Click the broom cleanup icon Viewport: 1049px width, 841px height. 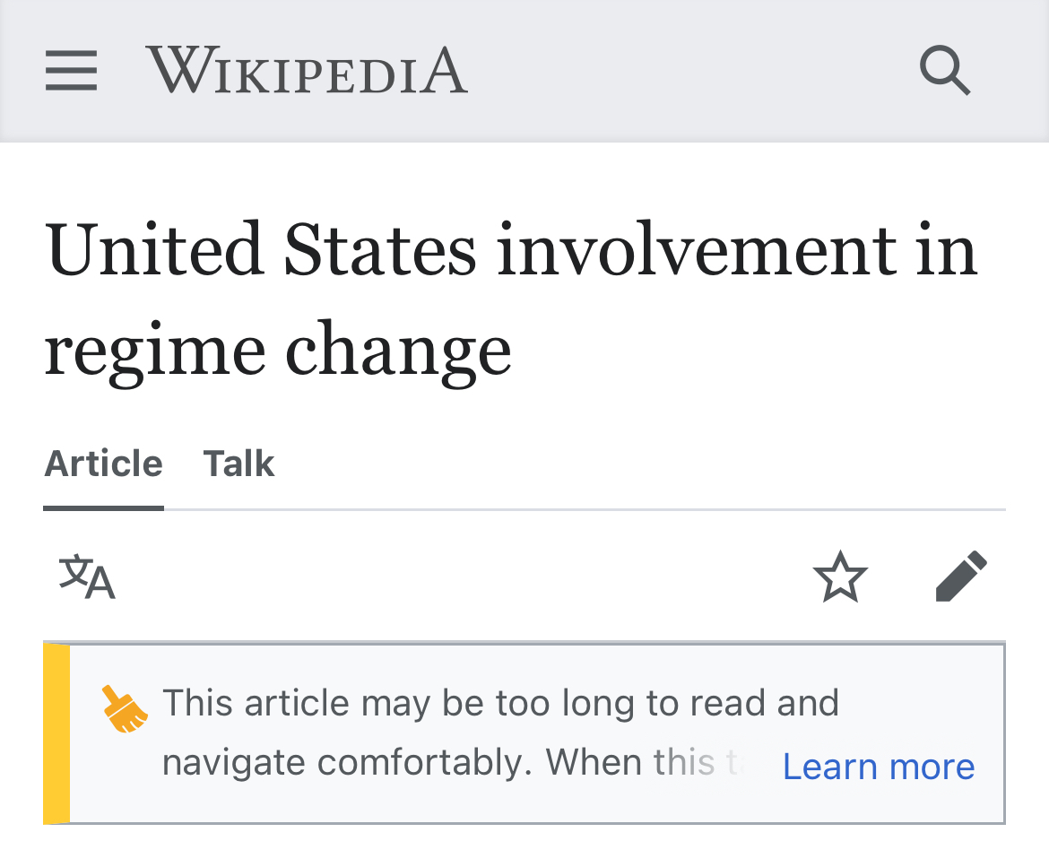click(124, 709)
